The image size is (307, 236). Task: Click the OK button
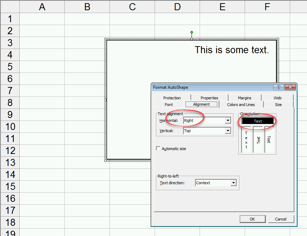(252, 219)
